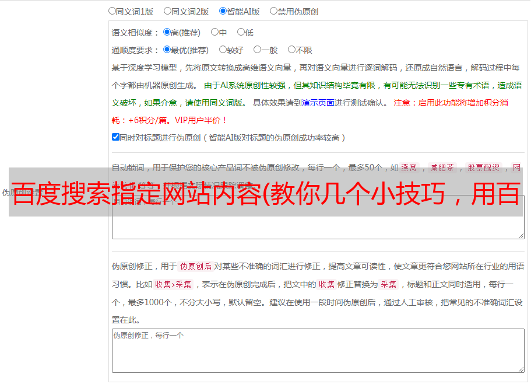The image size is (531, 384).
Task: Set 通顺度要求 to 一般
Action: [x=258, y=50]
